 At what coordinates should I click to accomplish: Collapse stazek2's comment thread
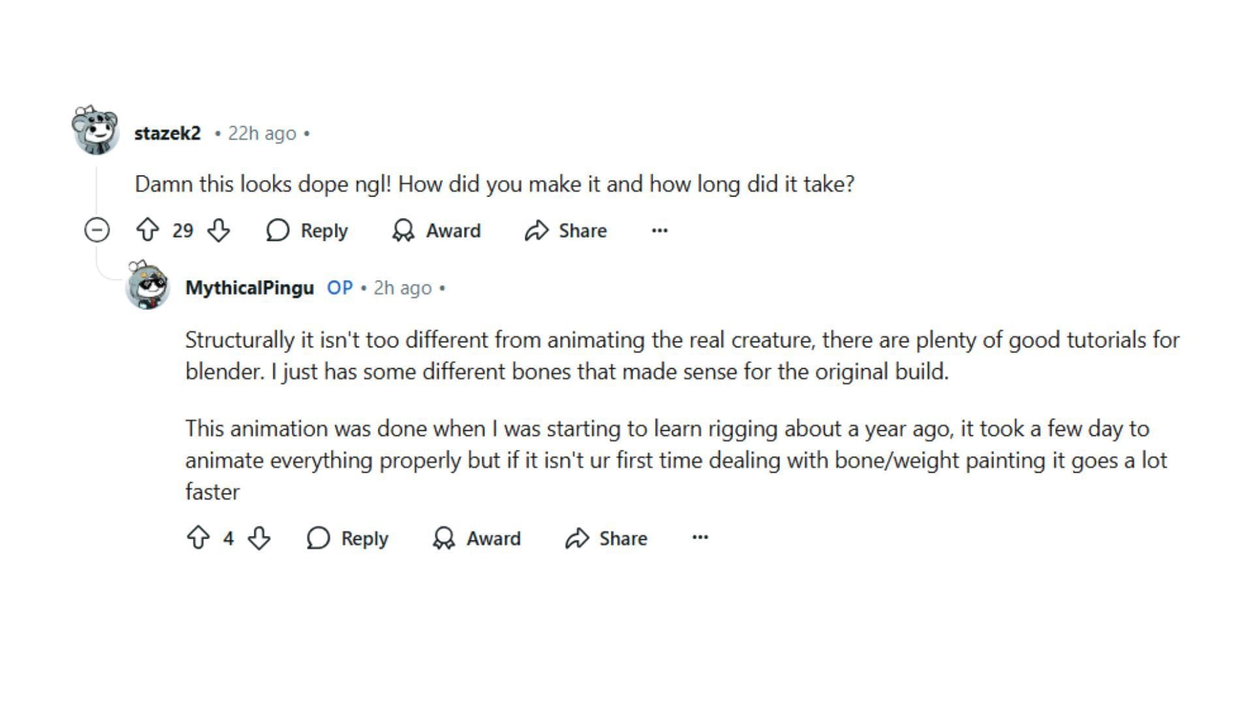coord(97,230)
